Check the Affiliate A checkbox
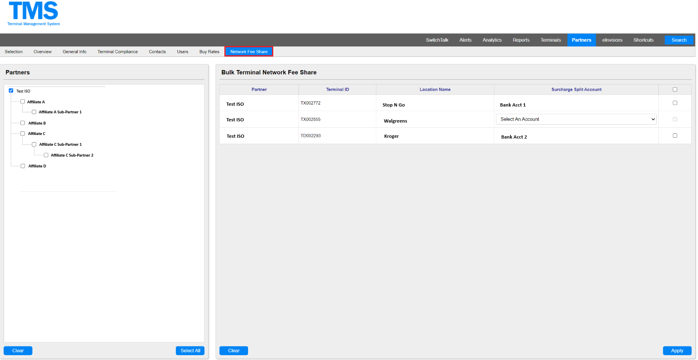 (x=23, y=102)
